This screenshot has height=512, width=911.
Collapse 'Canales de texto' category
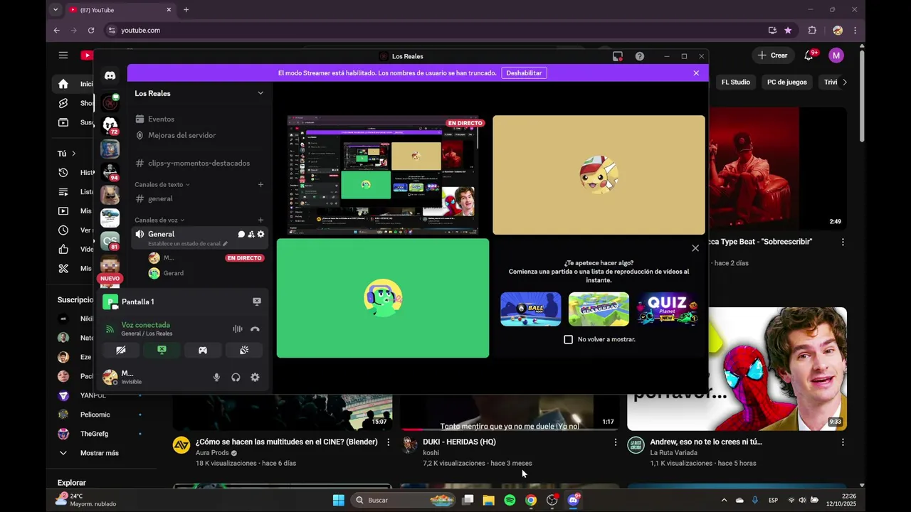pyautogui.click(x=162, y=185)
